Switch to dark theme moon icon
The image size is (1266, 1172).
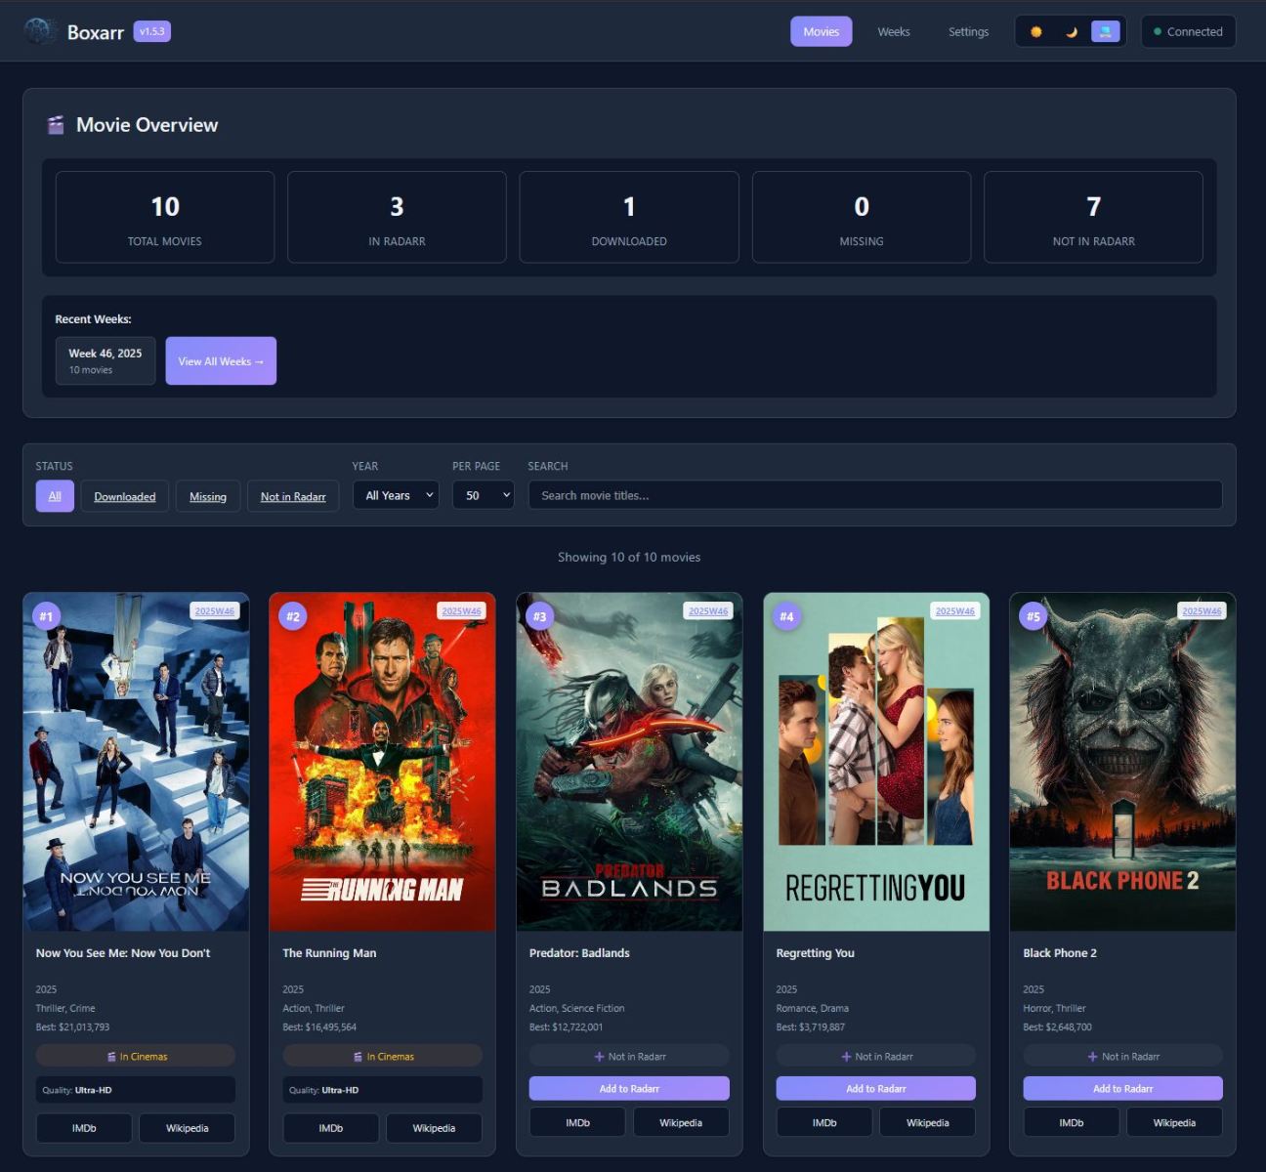point(1071,32)
